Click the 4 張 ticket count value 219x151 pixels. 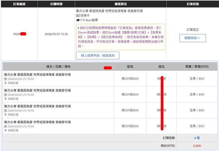point(197,138)
